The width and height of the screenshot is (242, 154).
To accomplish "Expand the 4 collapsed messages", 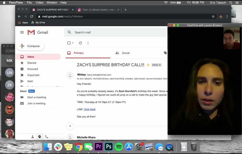I will click(x=70, y=126).
